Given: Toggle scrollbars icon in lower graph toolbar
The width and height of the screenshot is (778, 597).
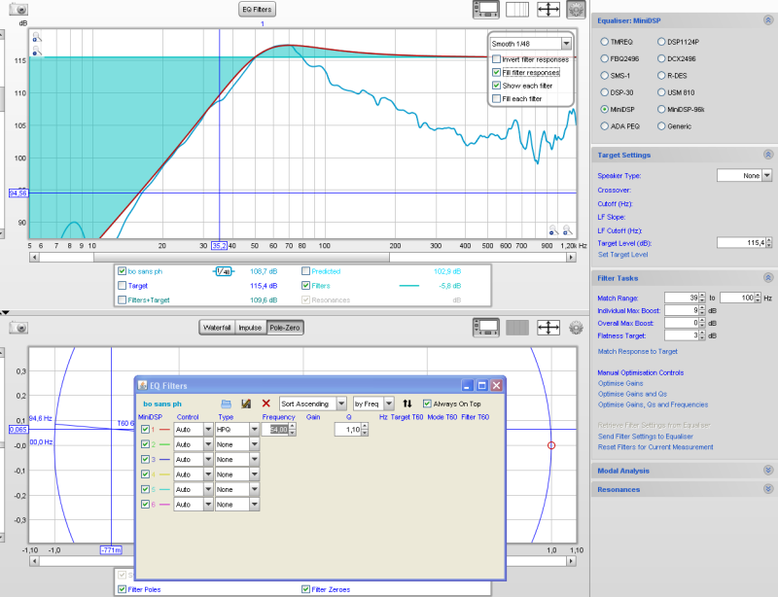Looking at the screenshot, I should (x=485, y=328).
